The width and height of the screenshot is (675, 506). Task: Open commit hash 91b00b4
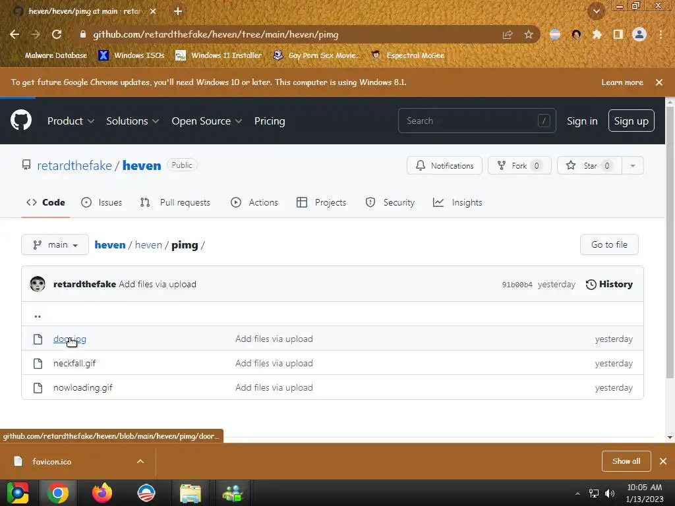click(x=517, y=285)
